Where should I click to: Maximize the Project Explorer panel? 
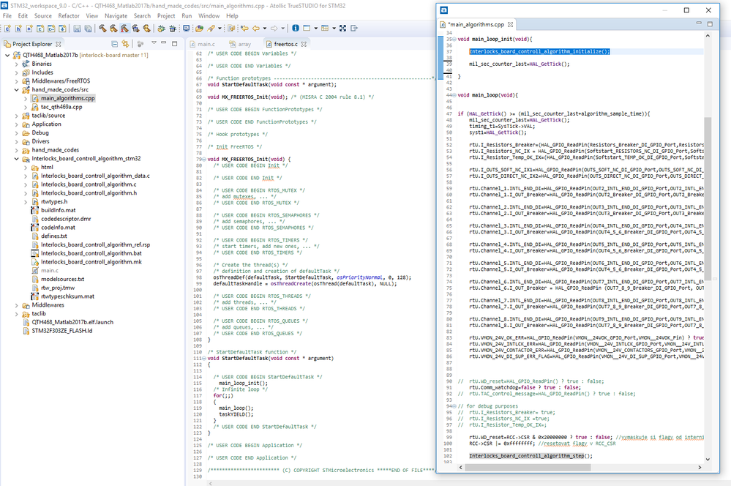coord(175,43)
